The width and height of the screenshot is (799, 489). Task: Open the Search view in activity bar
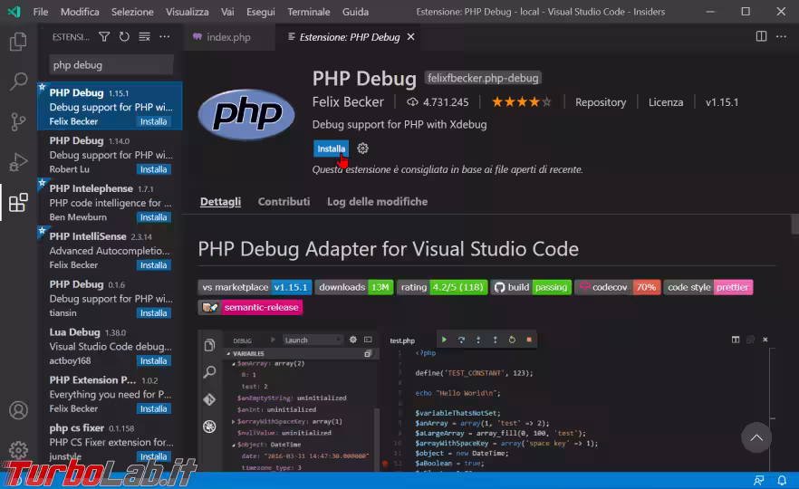pyautogui.click(x=18, y=81)
